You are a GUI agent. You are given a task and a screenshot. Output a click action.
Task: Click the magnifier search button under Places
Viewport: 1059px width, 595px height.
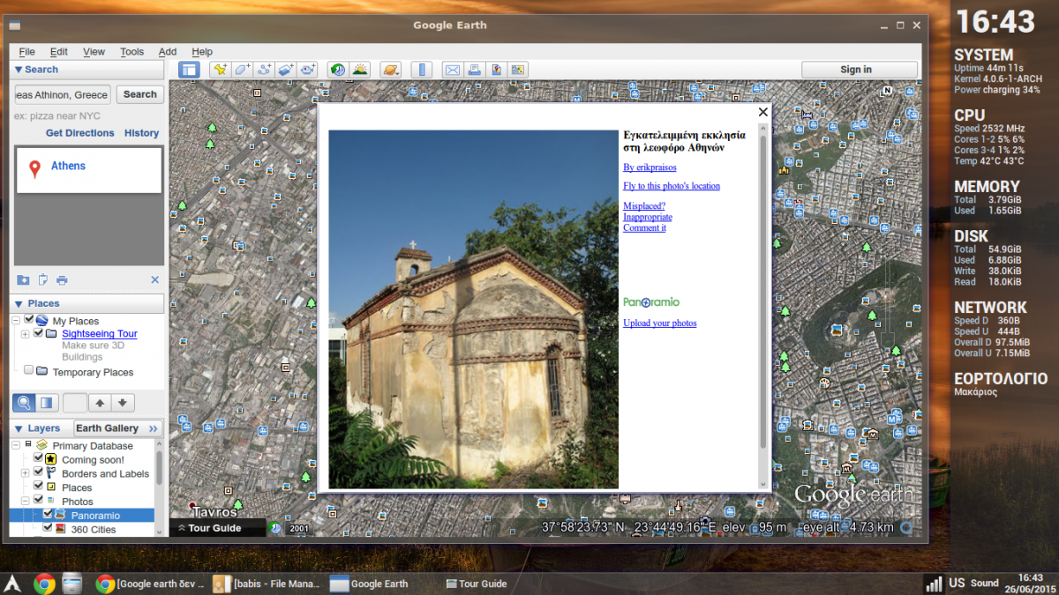point(24,403)
